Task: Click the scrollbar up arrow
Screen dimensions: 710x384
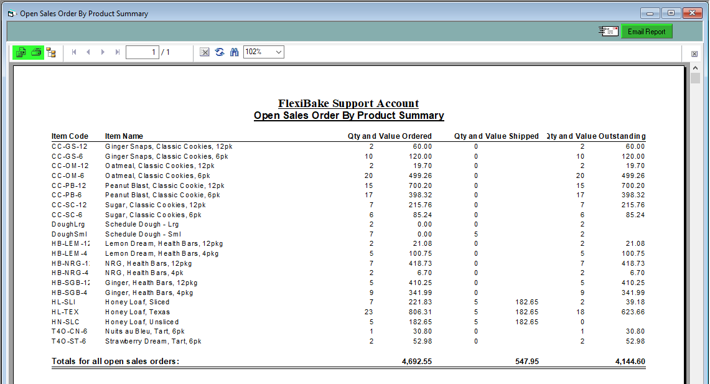Action: click(x=696, y=68)
